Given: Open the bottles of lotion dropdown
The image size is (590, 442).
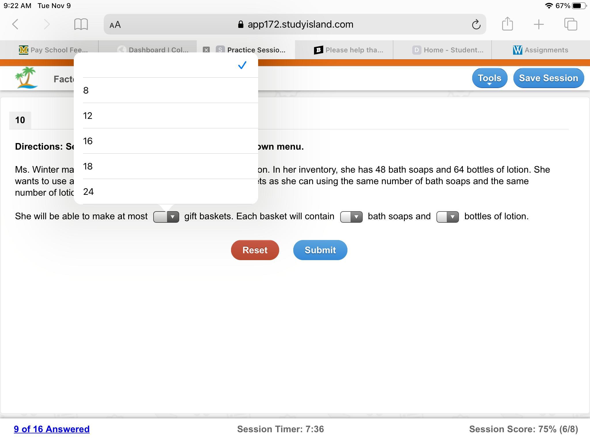Looking at the screenshot, I should coord(447,217).
